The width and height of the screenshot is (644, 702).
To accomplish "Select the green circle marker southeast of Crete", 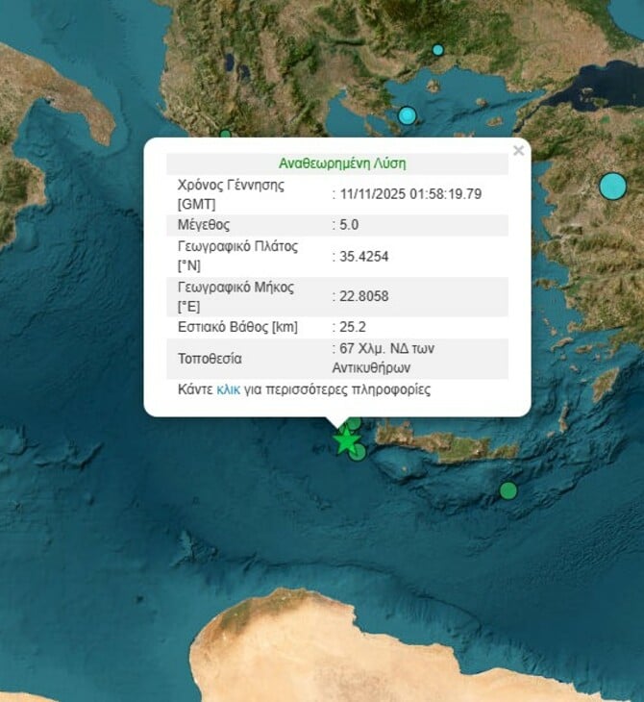I will [508, 490].
